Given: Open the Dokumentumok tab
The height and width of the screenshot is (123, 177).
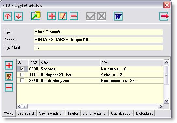Looking at the screenshot, I should tap(95, 113).
